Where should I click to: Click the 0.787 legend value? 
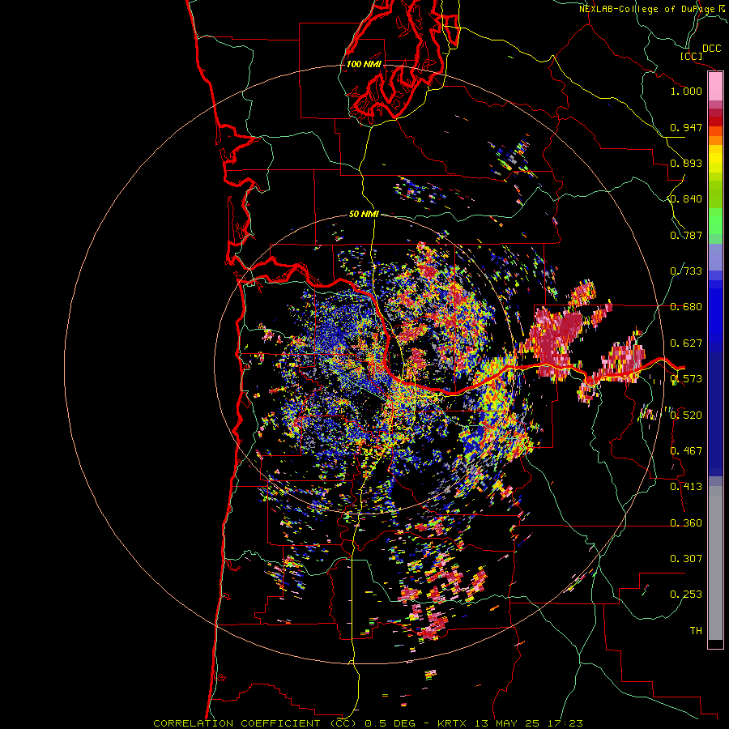686,235
